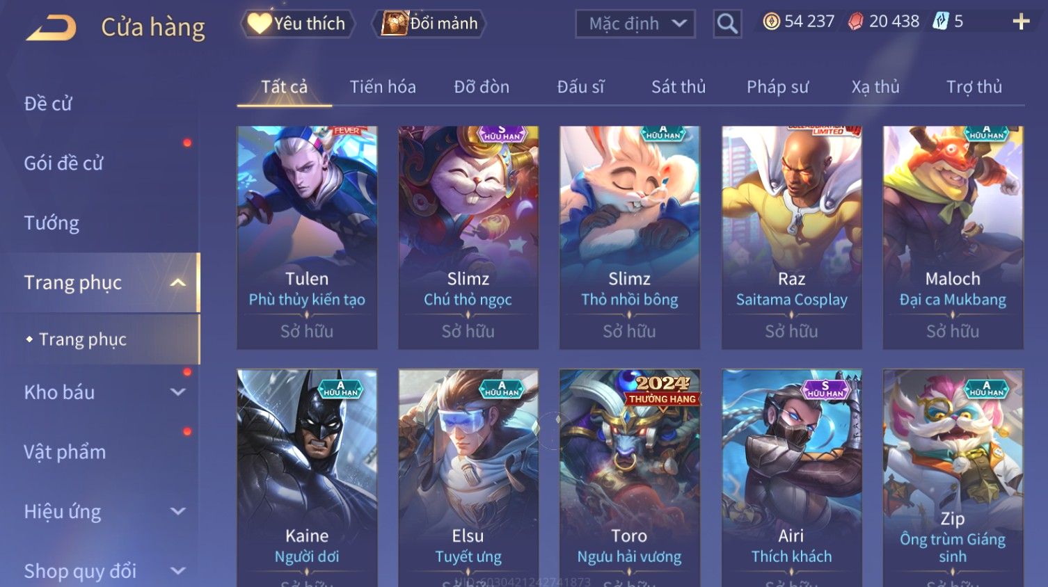Tap the plus icon to add currency

[1021, 22]
